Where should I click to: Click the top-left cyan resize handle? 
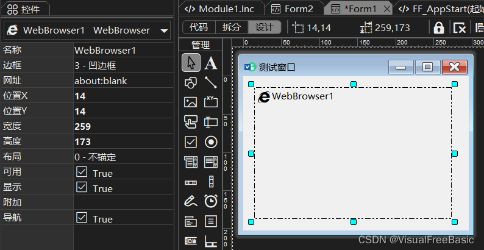[251, 84]
